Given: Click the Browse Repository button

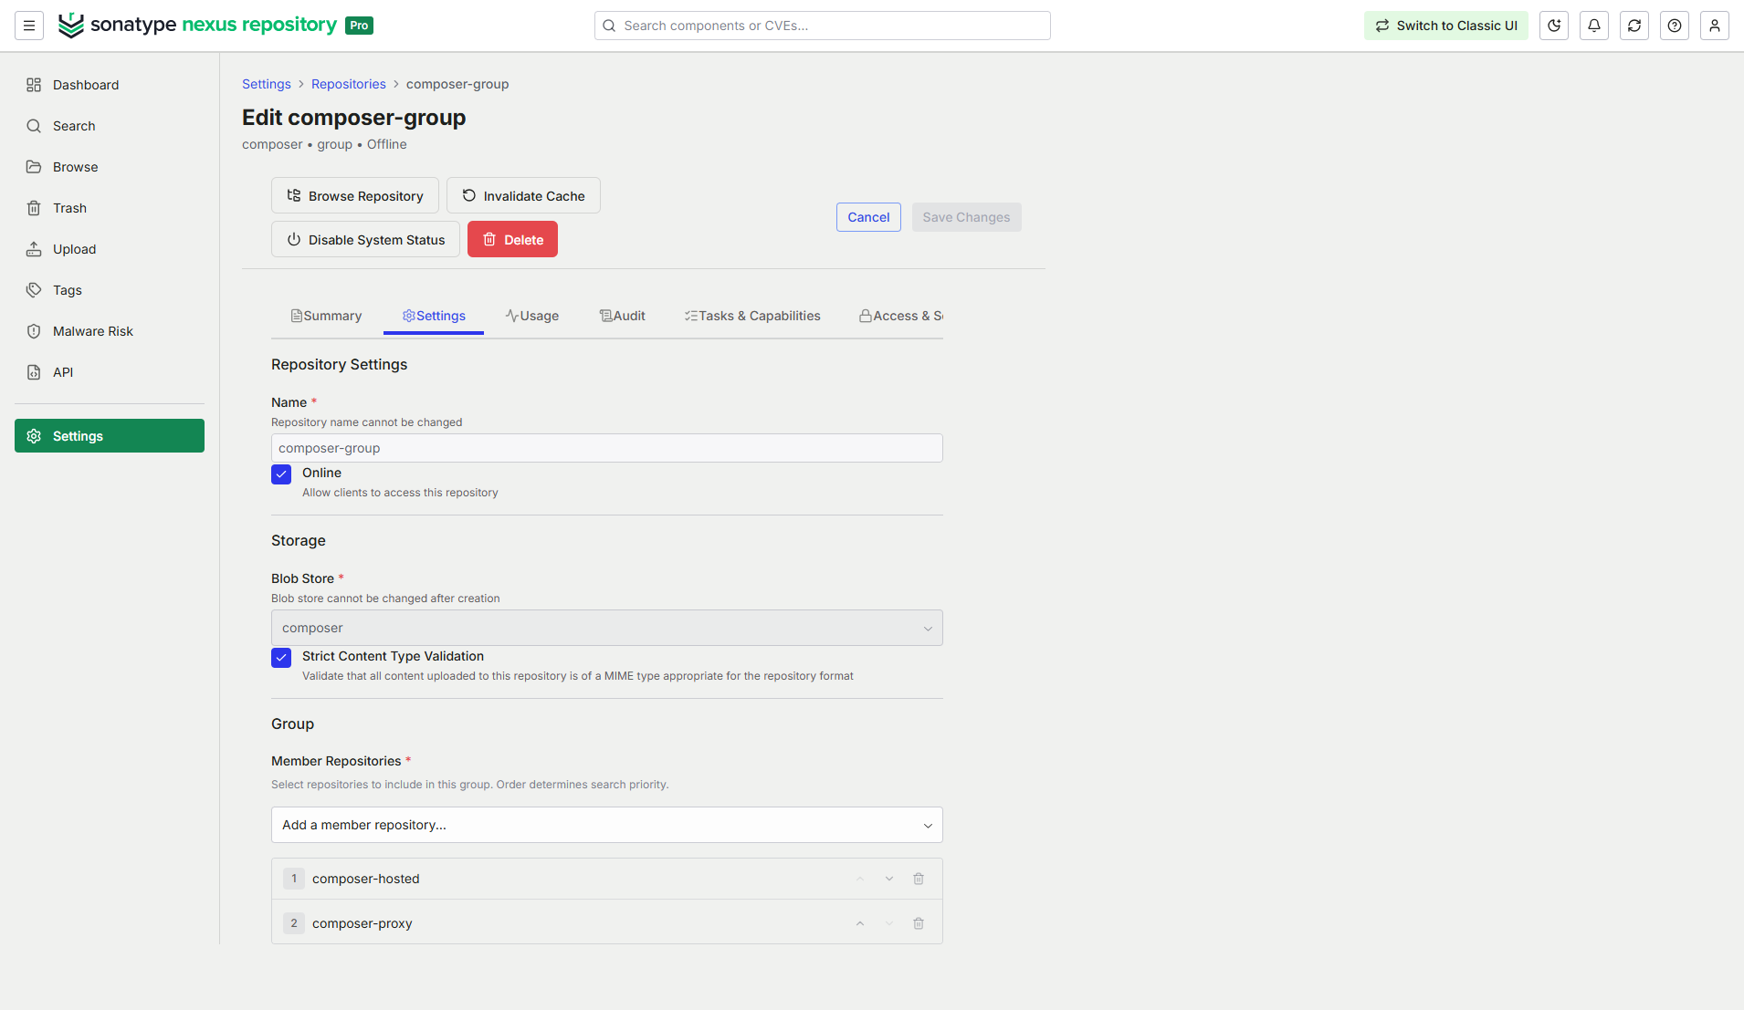Looking at the screenshot, I should pyautogui.click(x=355, y=195).
